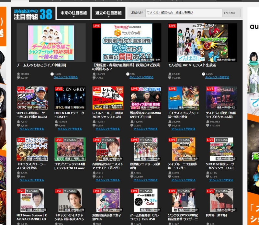Reserve timeshift for メイプル program
259x225 pixels.
coord(183,180)
